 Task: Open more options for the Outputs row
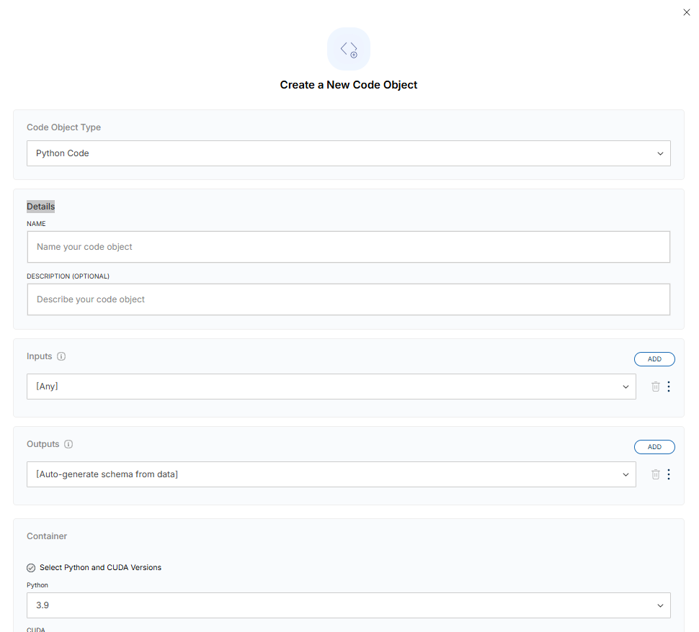[x=669, y=474]
